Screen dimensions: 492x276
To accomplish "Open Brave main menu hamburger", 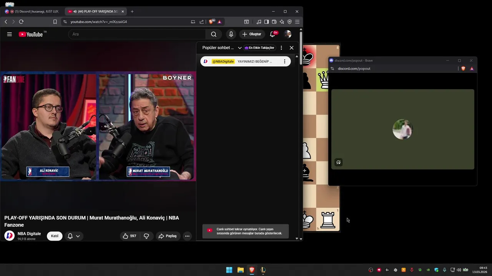I will 297,22.
